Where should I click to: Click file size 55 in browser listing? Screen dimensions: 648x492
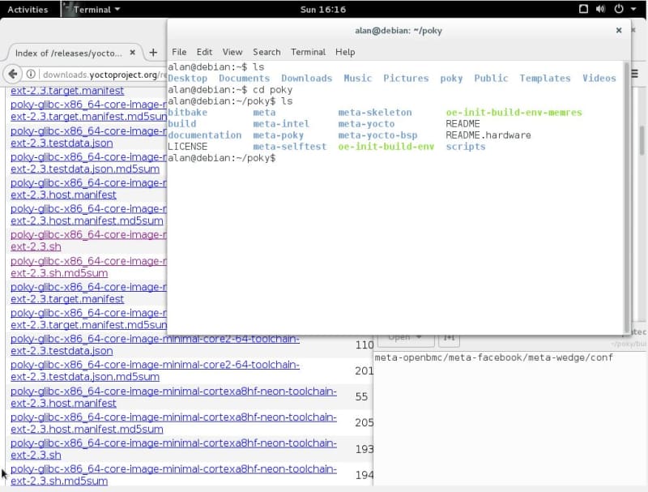(361, 397)
